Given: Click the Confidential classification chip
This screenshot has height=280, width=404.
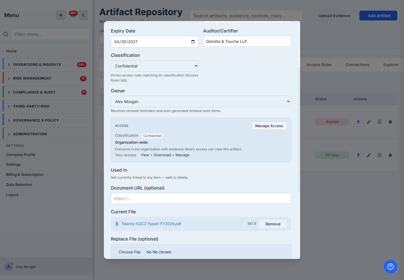Looking at the screenshot, I should 152,136.
